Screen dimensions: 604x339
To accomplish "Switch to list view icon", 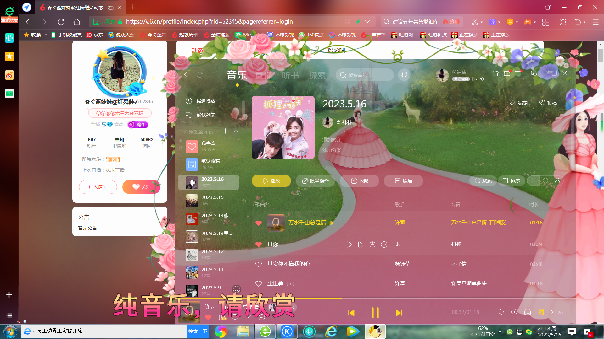I will coord(533,180).
